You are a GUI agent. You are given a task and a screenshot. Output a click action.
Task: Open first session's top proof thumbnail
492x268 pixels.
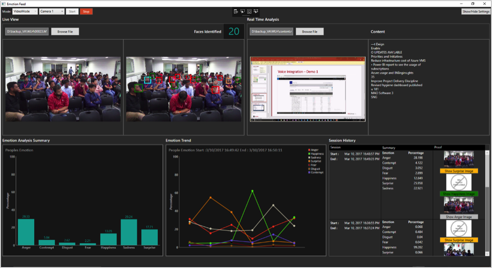(x=459, y=159)
